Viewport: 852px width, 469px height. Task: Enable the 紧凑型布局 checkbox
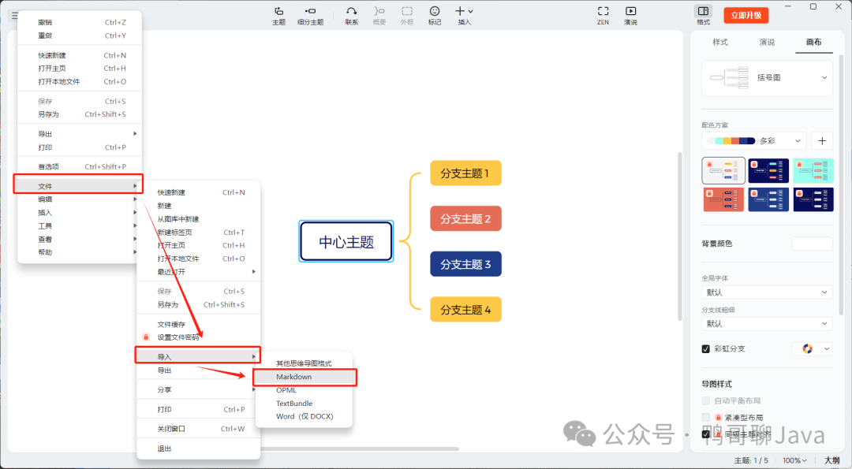(x=706, y=418)
